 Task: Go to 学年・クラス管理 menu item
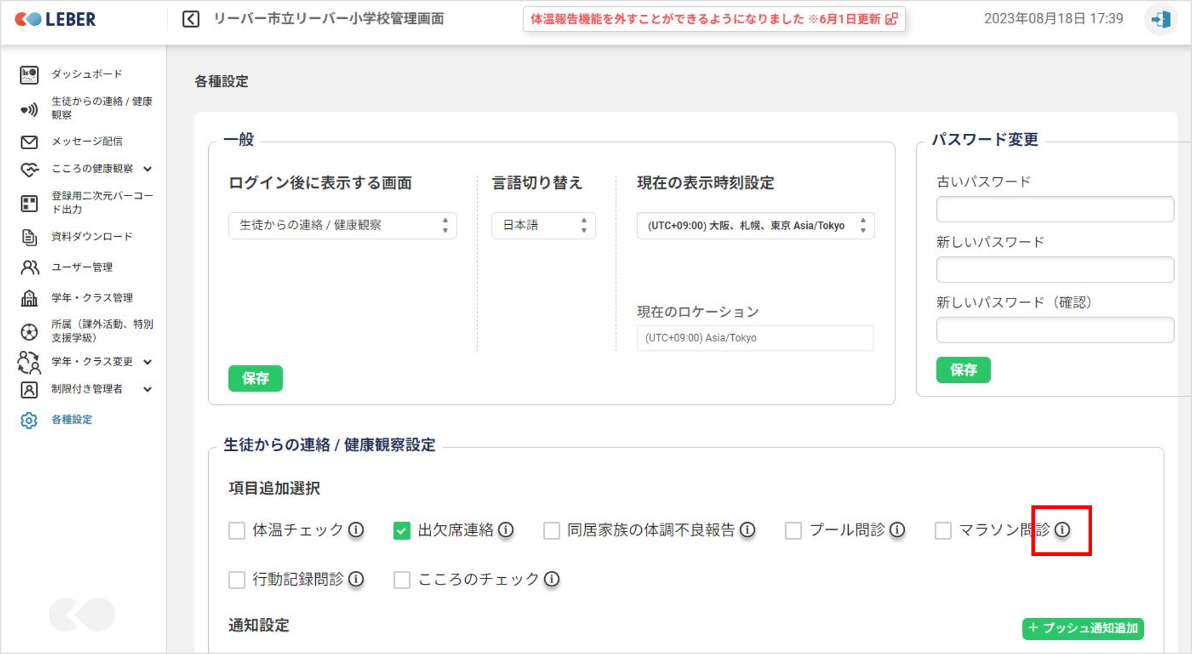point(92,297)
